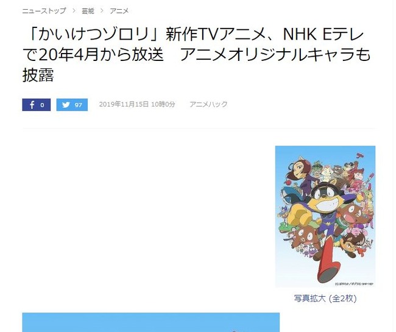Screen dimensions: 396x332
Task: Click the first breadcrumb chevron separator
Action: 74,11
